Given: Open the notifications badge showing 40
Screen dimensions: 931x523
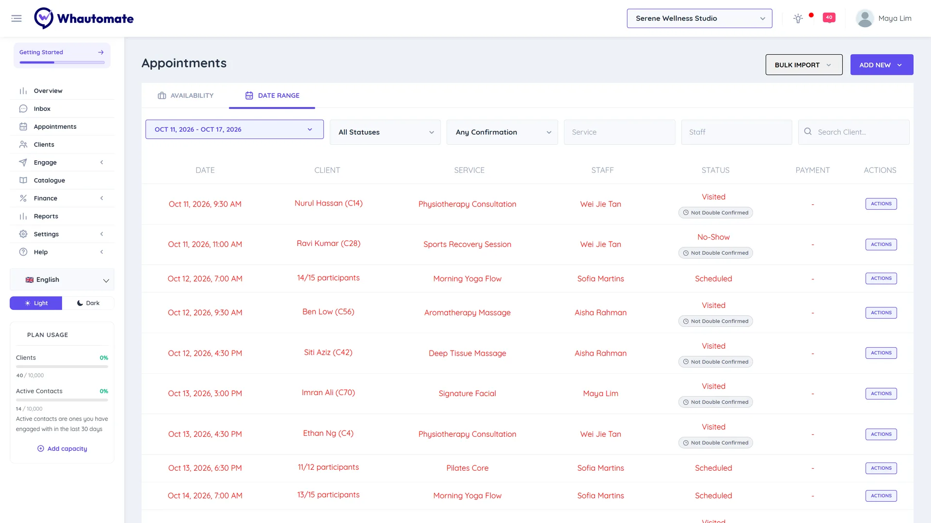Looking at the screenshot, I should [x=829, y=17].
